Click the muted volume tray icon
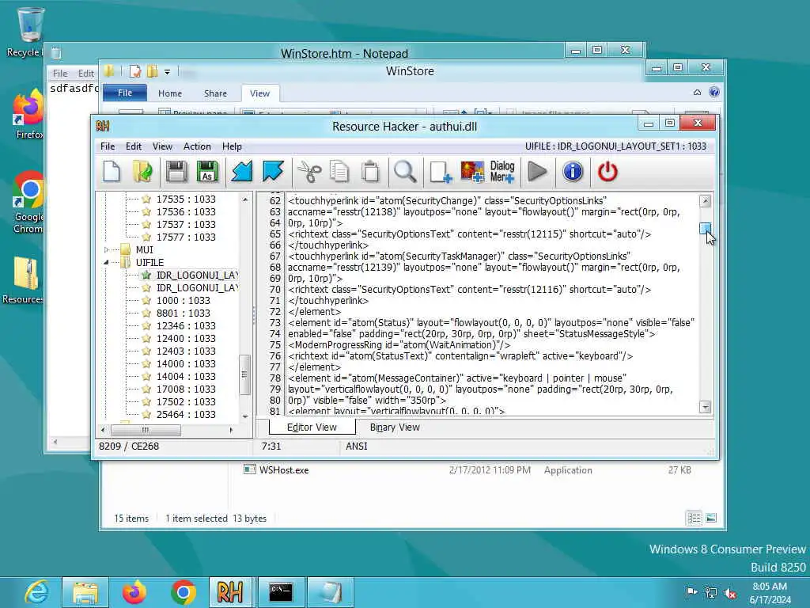Image resolution: width=810 pixels, height=608 pixels. pos(730,593)
